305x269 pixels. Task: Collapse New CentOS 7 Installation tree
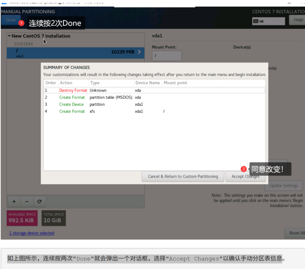(x=9, y=36)
